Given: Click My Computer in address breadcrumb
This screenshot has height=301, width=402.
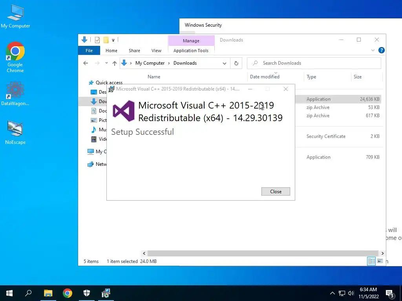Looking at the screenshot, I should pos(150,63).
